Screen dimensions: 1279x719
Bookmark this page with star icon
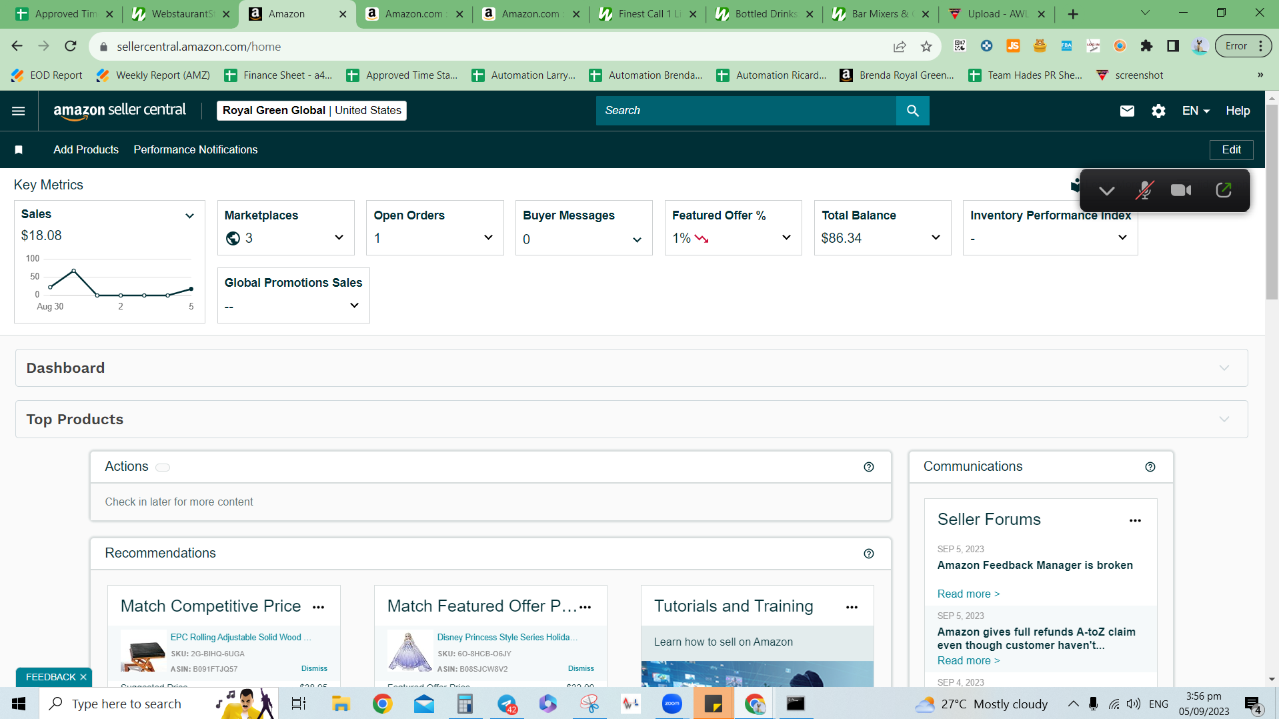pos(926,47)
